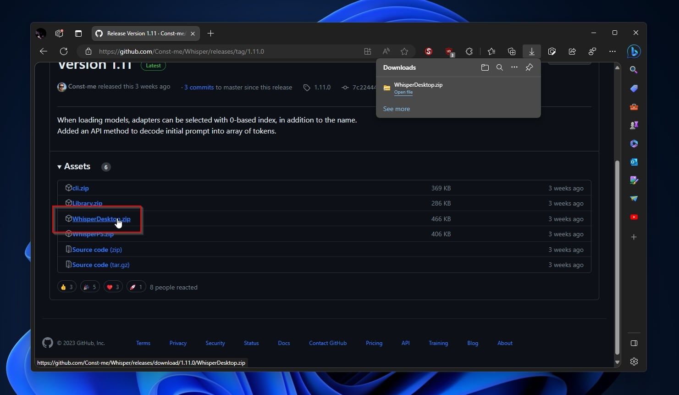Open the Collections icon

512,51
